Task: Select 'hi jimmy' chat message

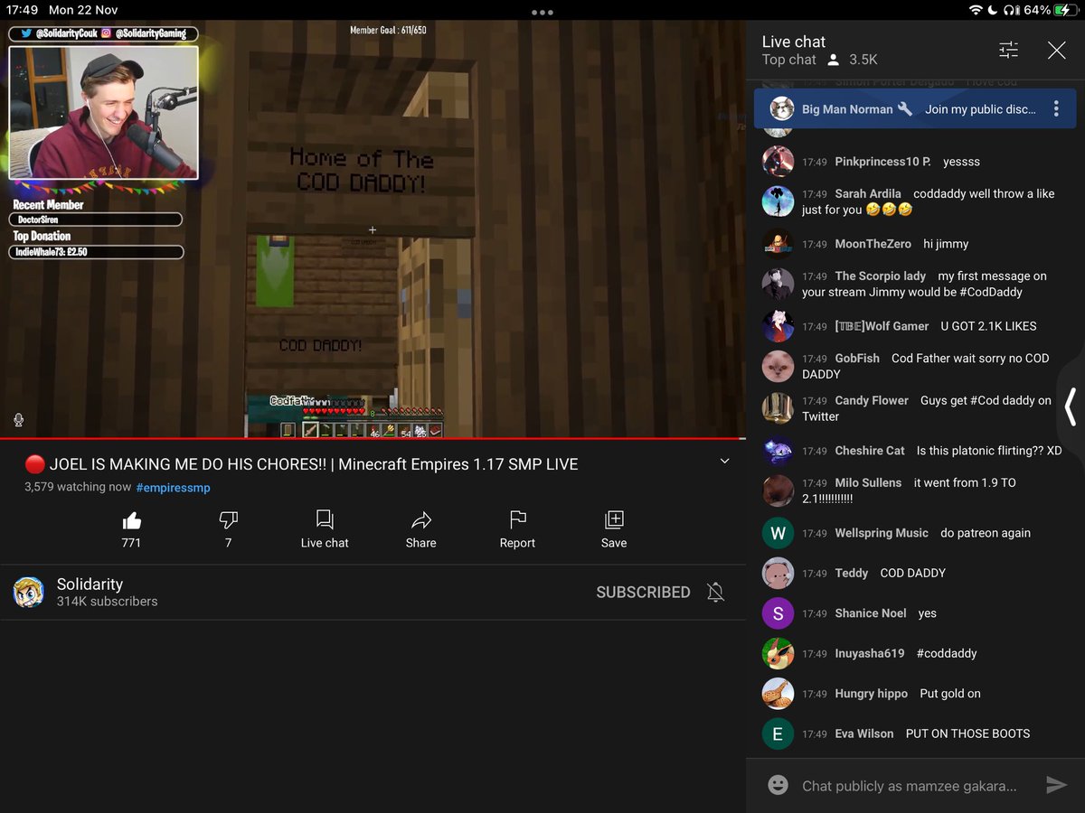Action: tap(946, 244)
